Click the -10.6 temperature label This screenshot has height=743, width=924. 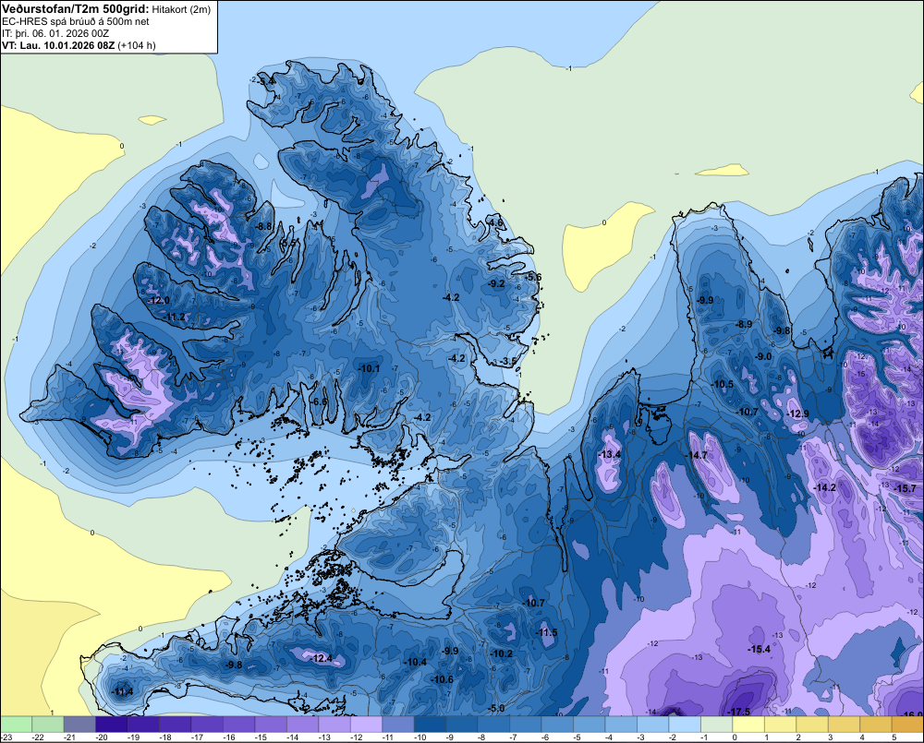(x=442, y=679)
